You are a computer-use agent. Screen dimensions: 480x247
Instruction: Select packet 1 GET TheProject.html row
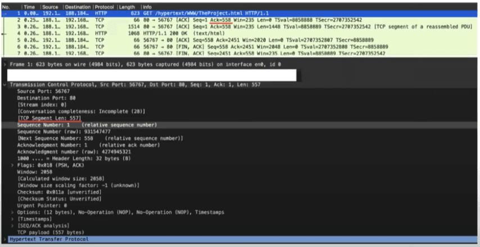point(240,14)
